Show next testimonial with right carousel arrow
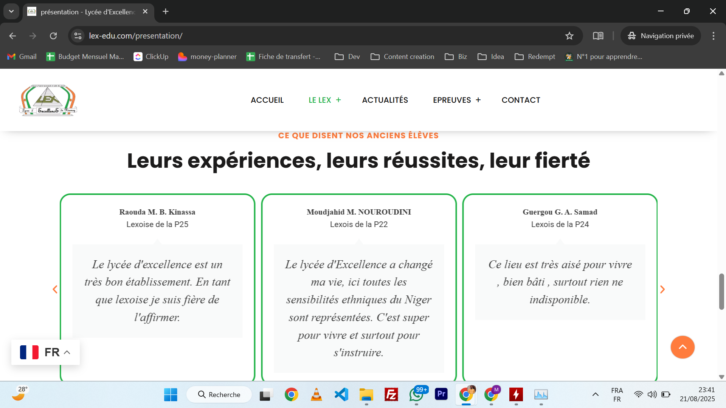The width and height of the screenshot is (726, 408). 662,289
